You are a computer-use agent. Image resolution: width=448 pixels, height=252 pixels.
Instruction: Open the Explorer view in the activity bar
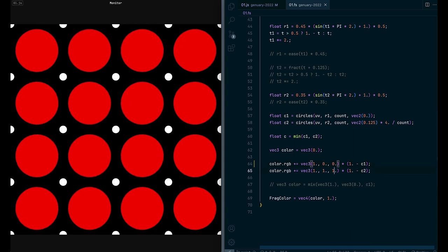point(231,6)
